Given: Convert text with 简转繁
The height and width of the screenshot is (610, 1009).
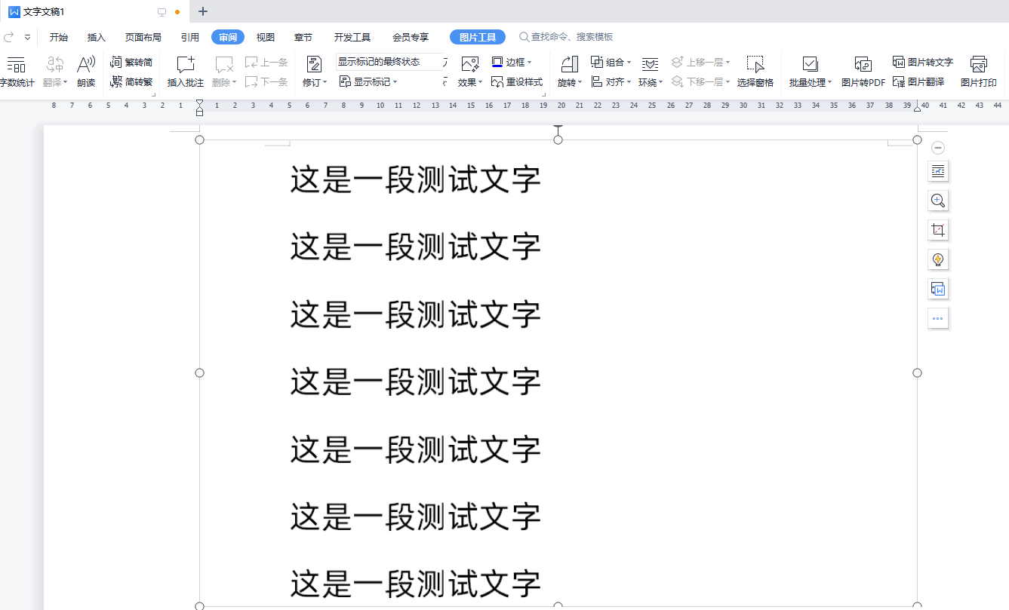Looking at the screenshot, I should point(132,81).
